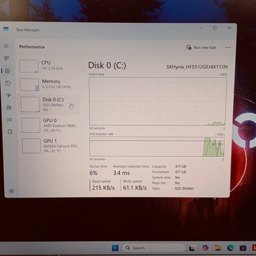Screen dimensions: 256x256
Task: Select the CPU performance entry
Action: point(49,66)
